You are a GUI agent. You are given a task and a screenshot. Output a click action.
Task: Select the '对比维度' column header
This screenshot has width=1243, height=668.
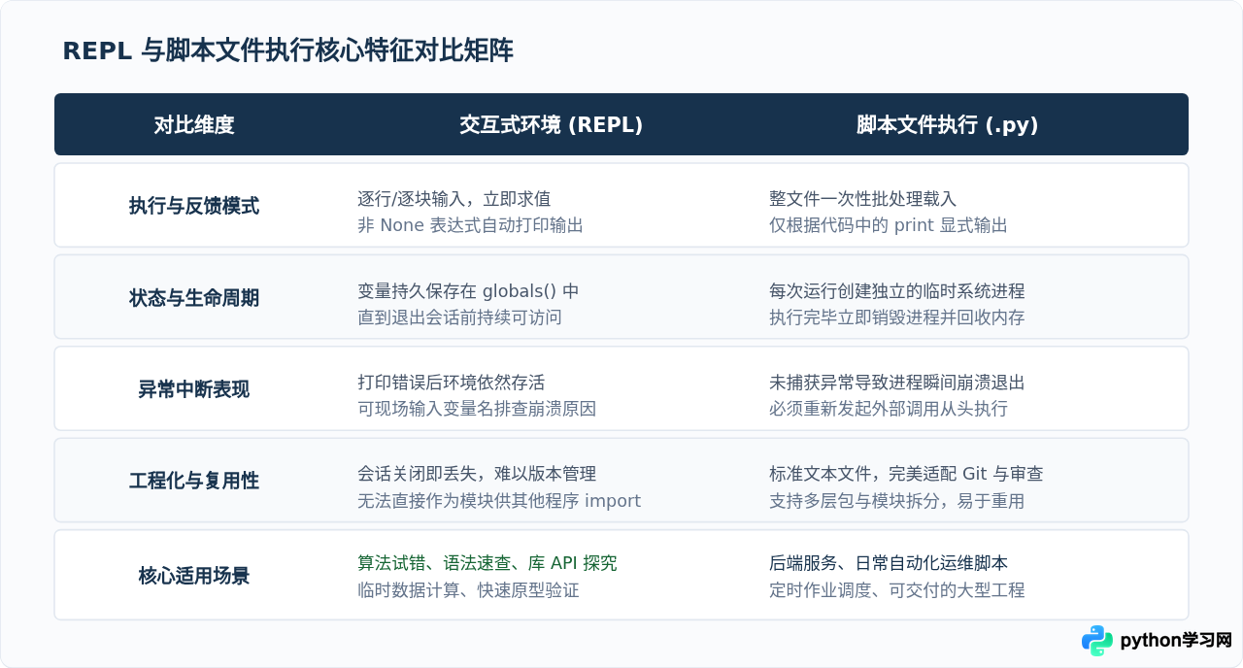tap(194, 125)
